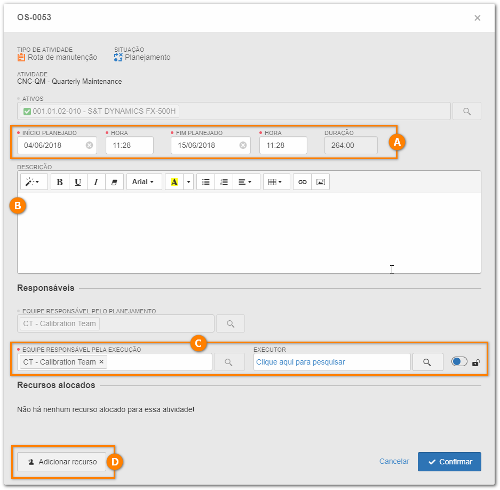Click the end Hora field after Fim Planejado

(x=283, y=145)
